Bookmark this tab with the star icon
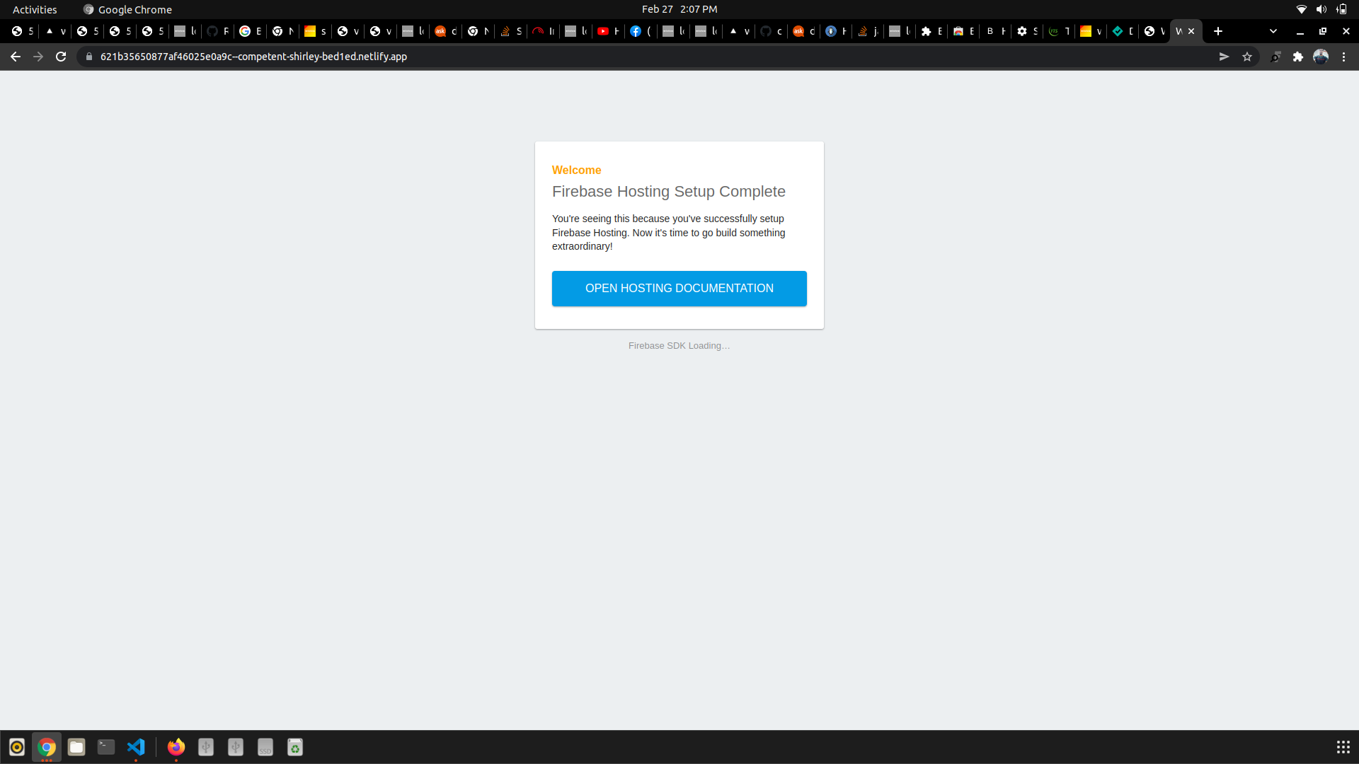1359x764 pixels. tap(1247, 57)
